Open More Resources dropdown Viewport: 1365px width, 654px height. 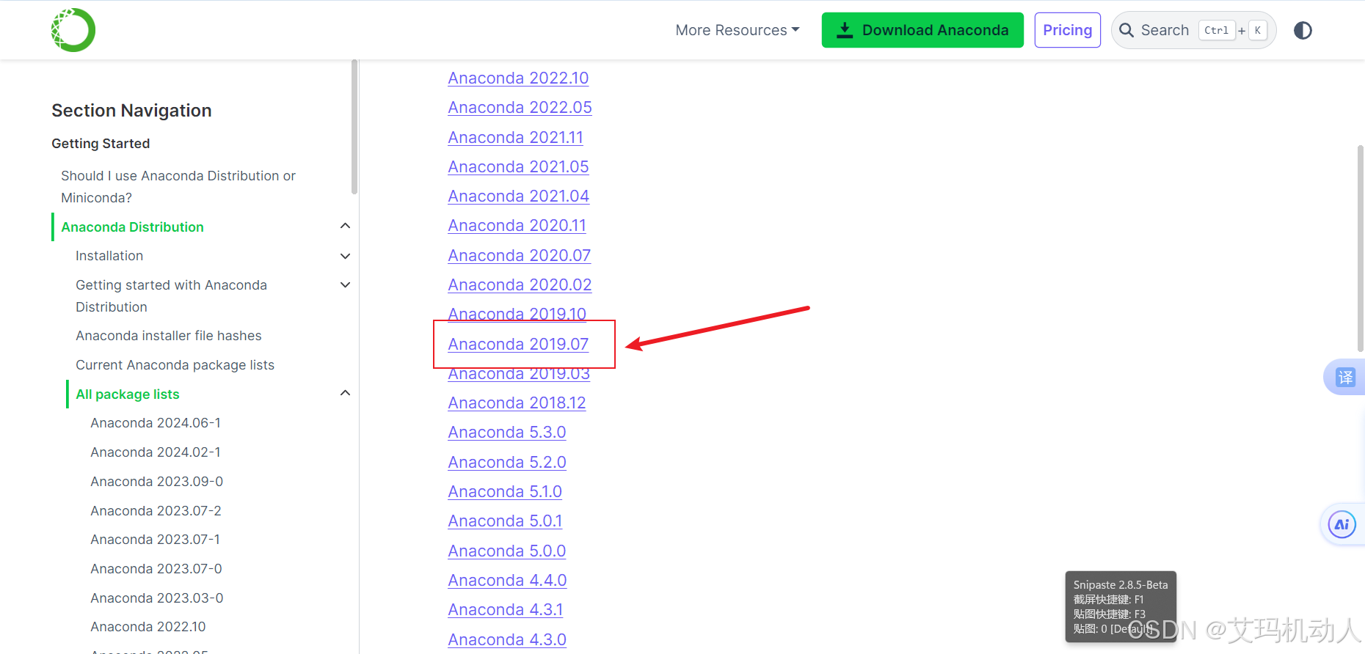pyautogui.click(x=738, y=30)
